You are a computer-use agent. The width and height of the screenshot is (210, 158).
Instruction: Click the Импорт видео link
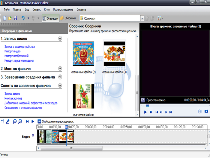tap(13, 51)
